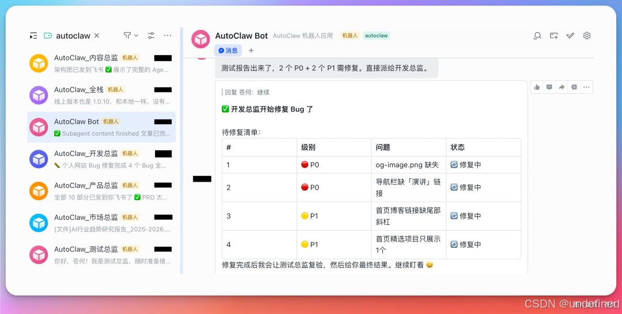
Task: Click AutoClaw_测试总监 pink avatar
Action: click(x=39, y=255)
